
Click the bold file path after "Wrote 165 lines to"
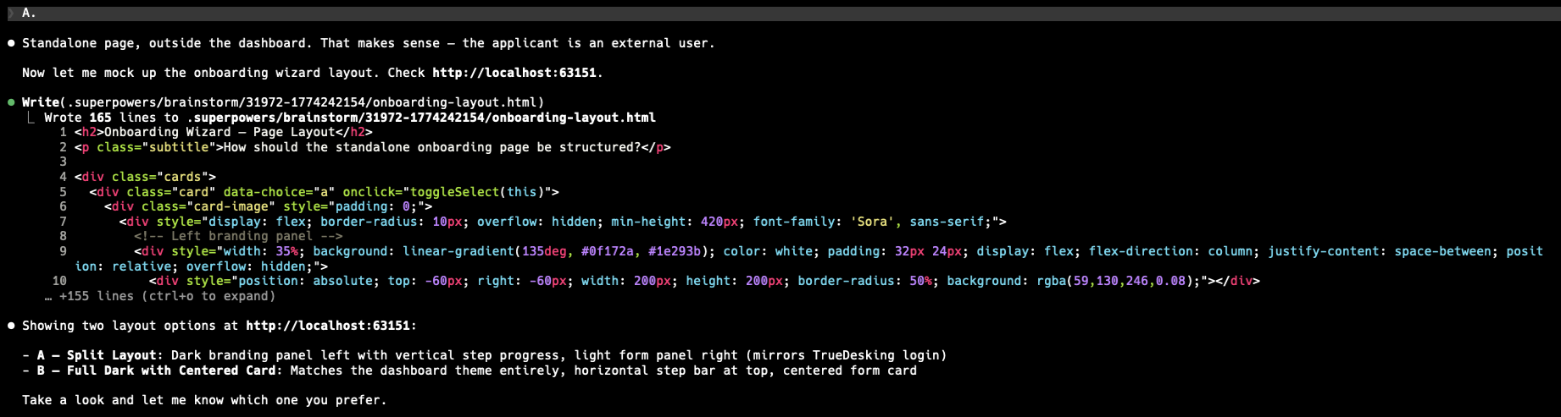(x=421, y=118)
